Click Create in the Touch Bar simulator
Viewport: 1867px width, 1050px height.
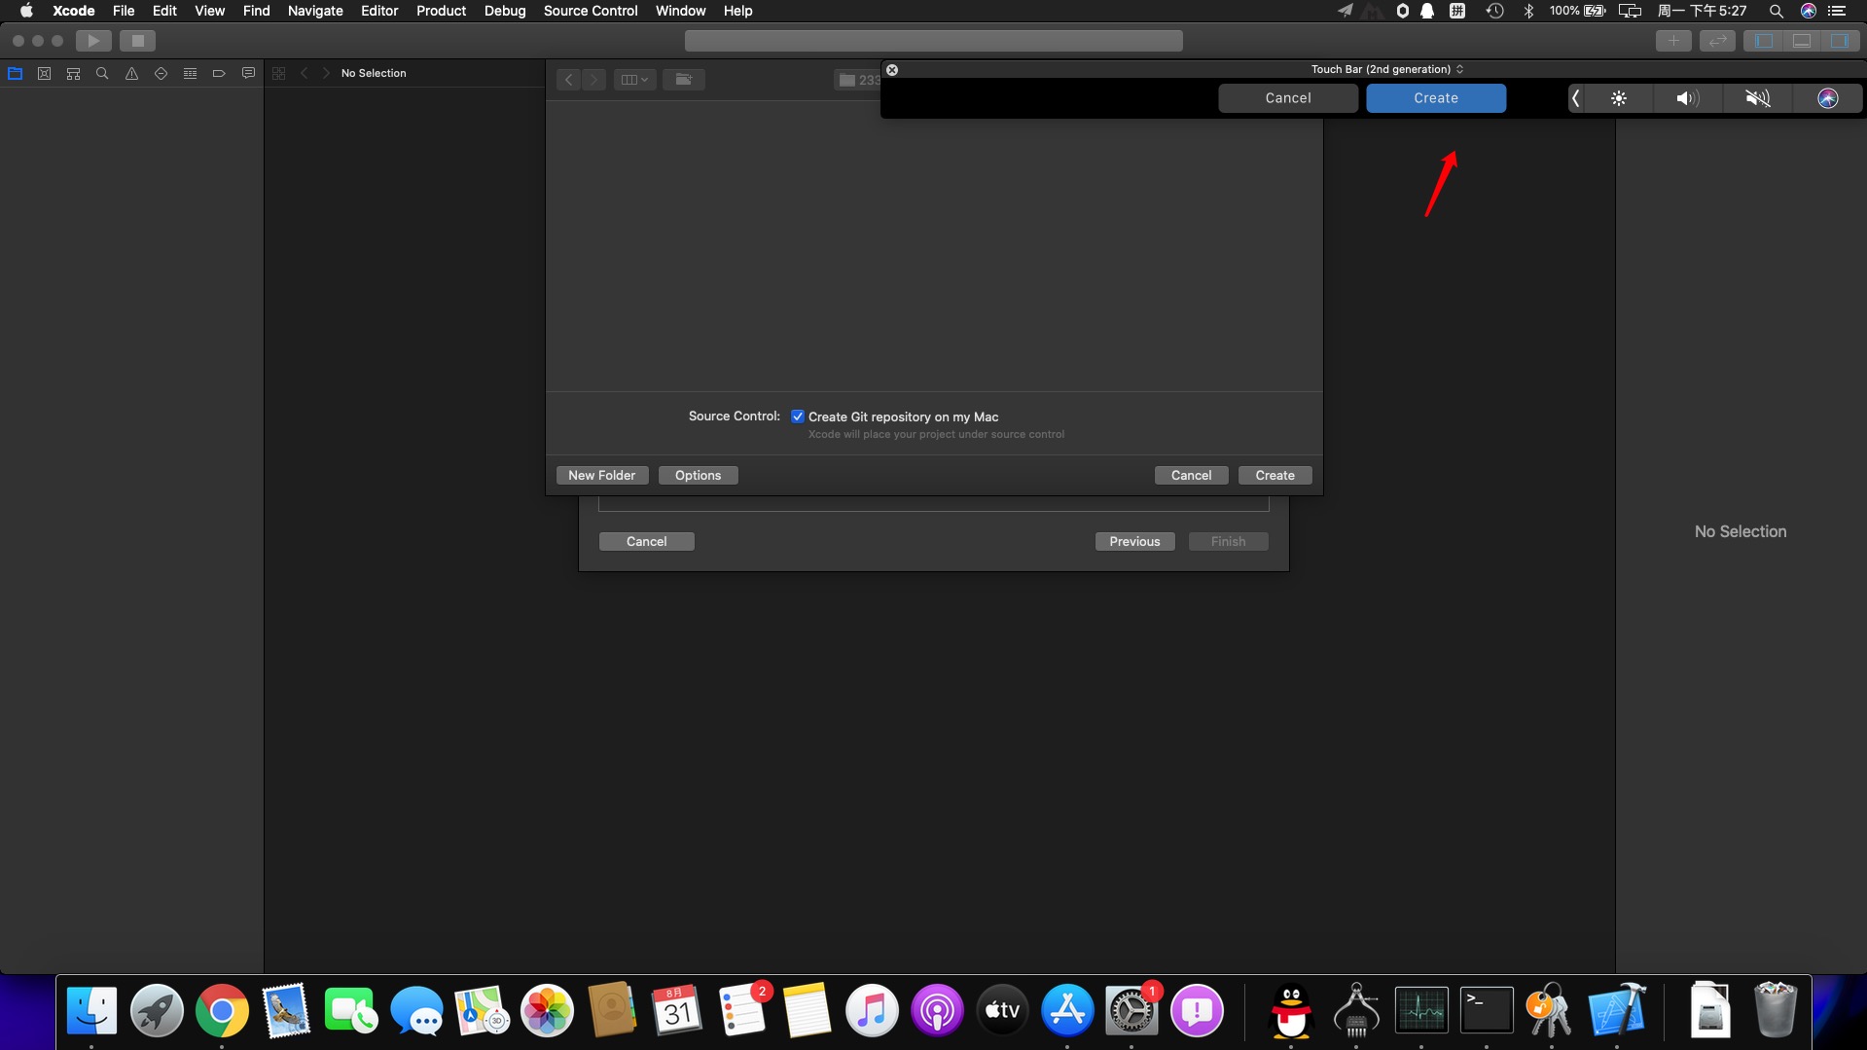tap(1436, 98)
